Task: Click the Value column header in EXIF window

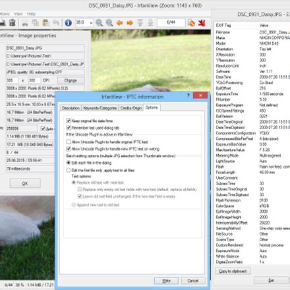Action: pos(274,25)
